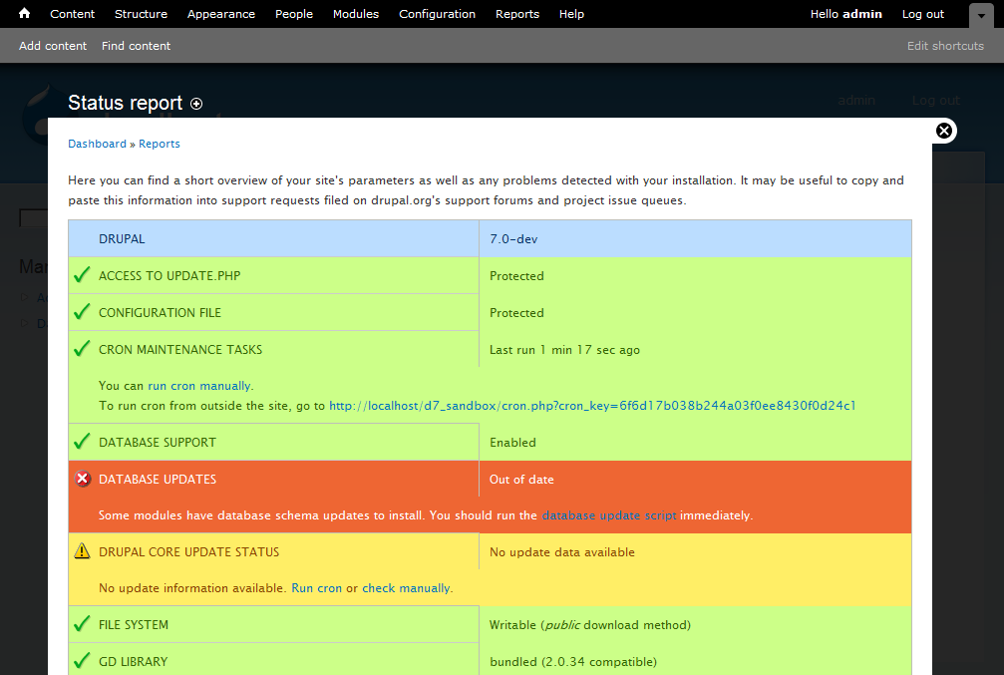Open the Modules menu
This screenshot has width=1004, height=675.
pos(356,14)
